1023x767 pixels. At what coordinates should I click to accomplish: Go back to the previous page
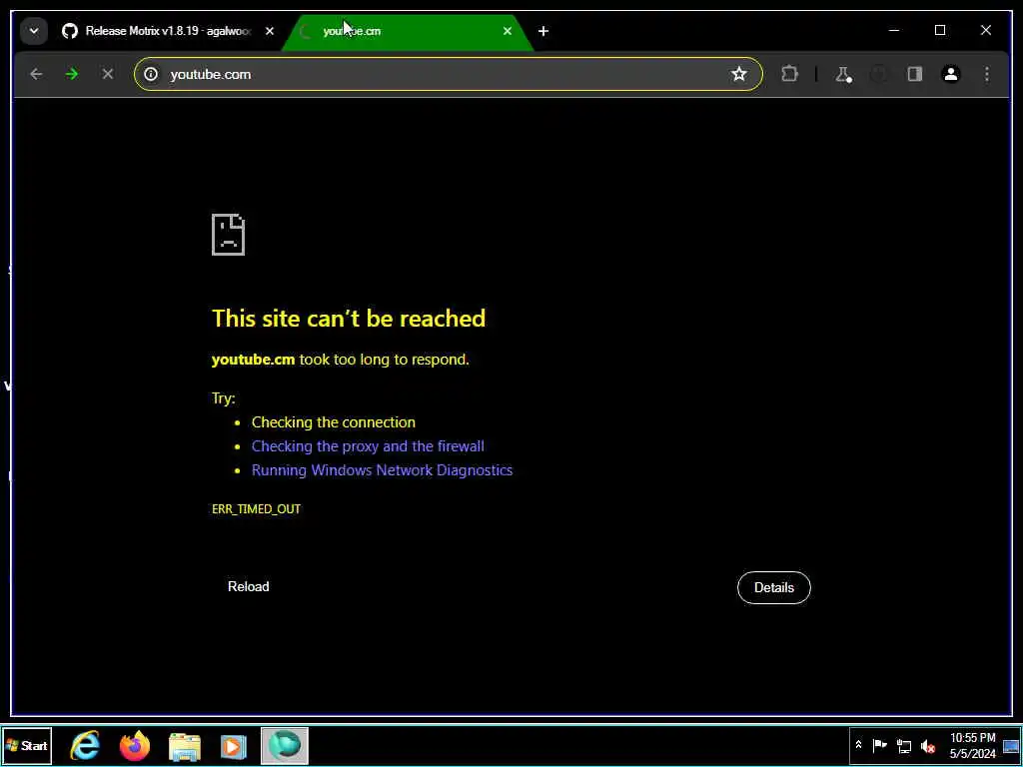[36, 74]
